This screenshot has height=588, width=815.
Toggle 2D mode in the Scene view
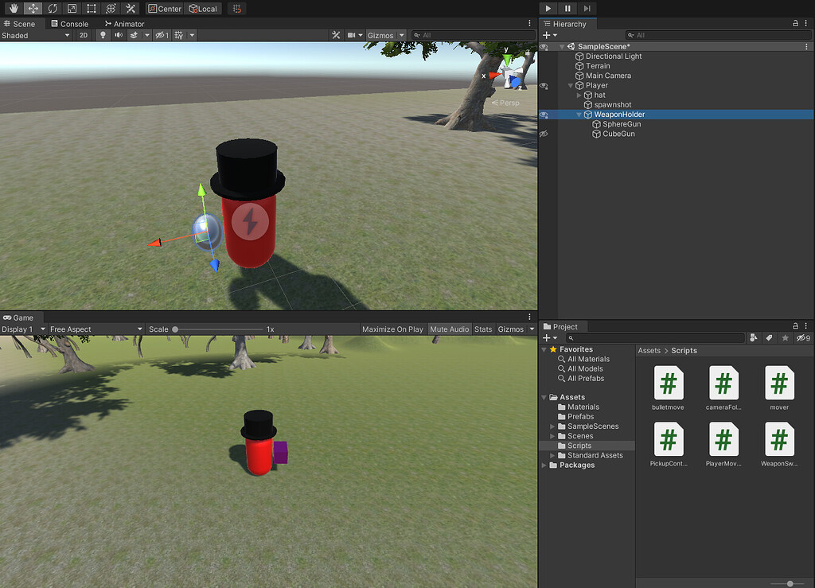(83, 35)
